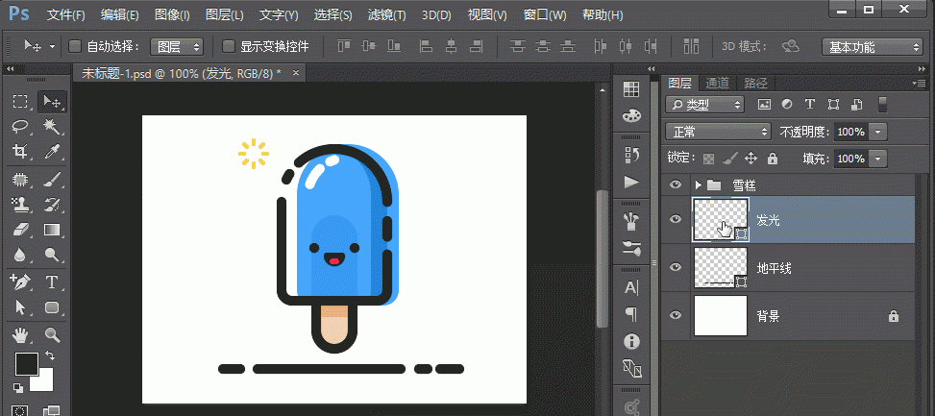
Task: Open the 滤镜(T) menu
Action: coord(386,15)
